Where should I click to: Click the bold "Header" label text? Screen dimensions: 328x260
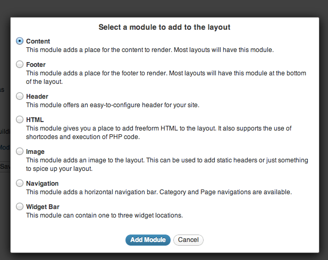click(x=37, y=97)
